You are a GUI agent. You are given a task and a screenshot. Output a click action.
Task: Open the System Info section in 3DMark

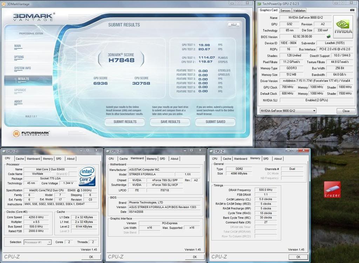click(x=22, y=68)
